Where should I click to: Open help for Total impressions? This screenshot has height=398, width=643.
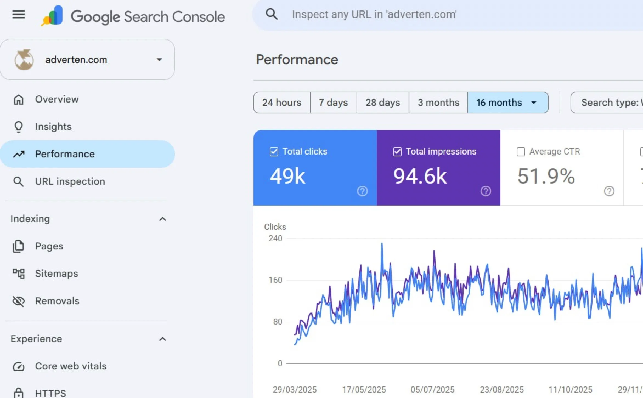[486, 191]
